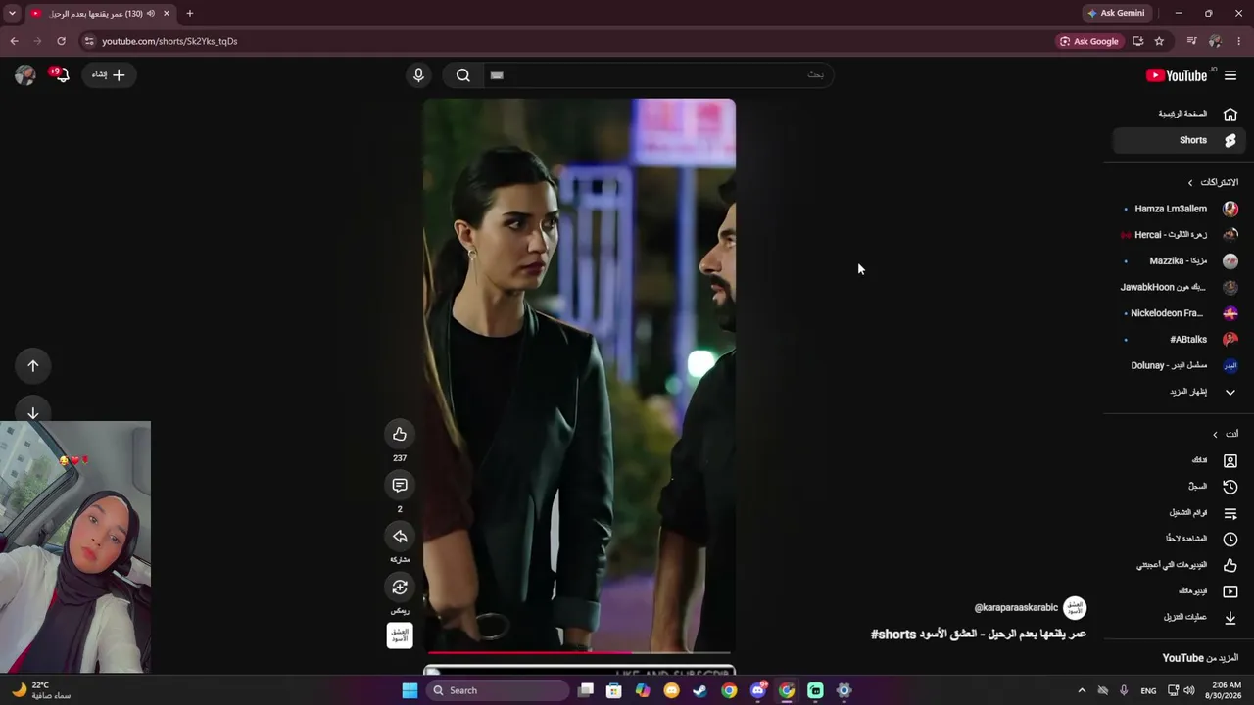Click the YouTube search magnifier button
Viewport: 1254px width, 705px height.
[463, 75]
